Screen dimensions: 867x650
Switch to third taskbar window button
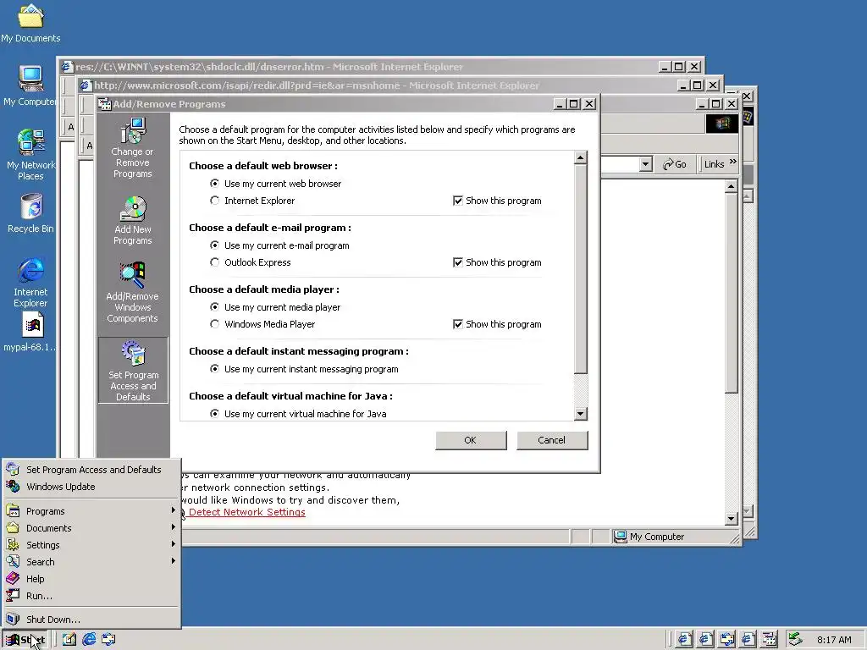tap(726, 640)
